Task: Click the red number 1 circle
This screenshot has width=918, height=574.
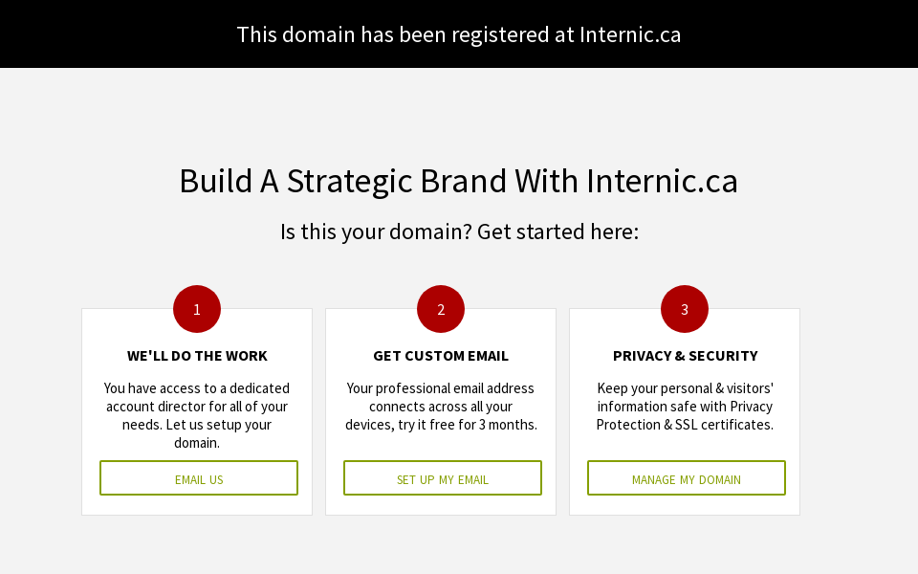Action: (x=197, y=309)
